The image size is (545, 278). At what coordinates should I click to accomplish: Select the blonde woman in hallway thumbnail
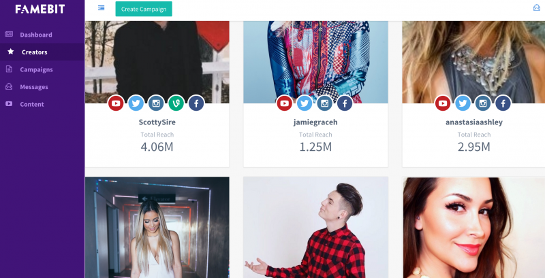click(x=157, y=228)
